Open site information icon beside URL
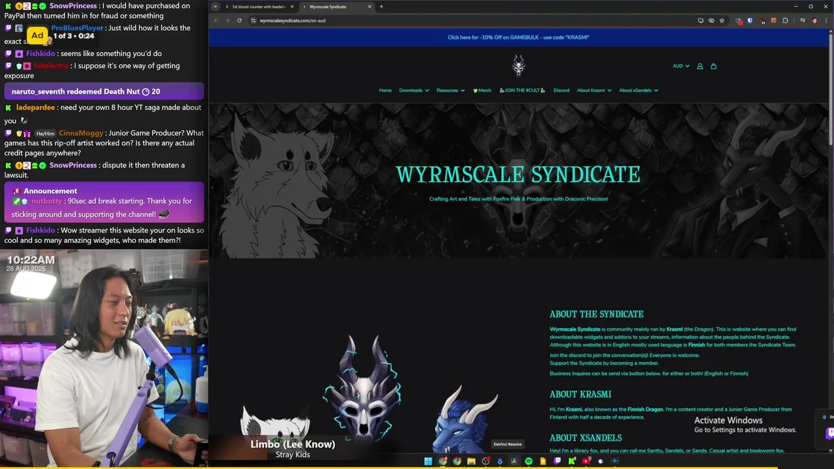This screenshot has height=469, width=834. (x=253, y=20)
